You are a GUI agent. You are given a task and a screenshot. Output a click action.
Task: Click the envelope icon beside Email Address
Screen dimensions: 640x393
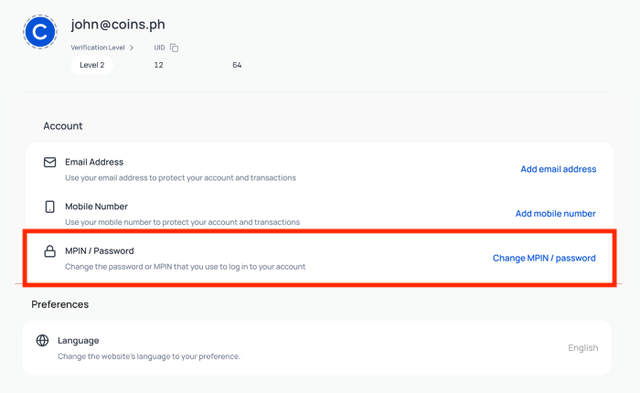click(50, 162)
